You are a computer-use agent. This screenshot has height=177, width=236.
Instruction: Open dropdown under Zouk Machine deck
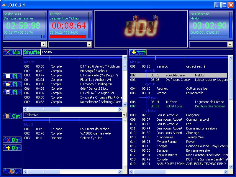(230, 45)
